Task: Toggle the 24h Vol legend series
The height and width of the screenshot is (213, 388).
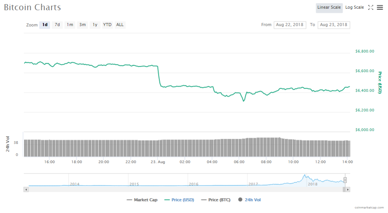Action: tap(249, 200)
